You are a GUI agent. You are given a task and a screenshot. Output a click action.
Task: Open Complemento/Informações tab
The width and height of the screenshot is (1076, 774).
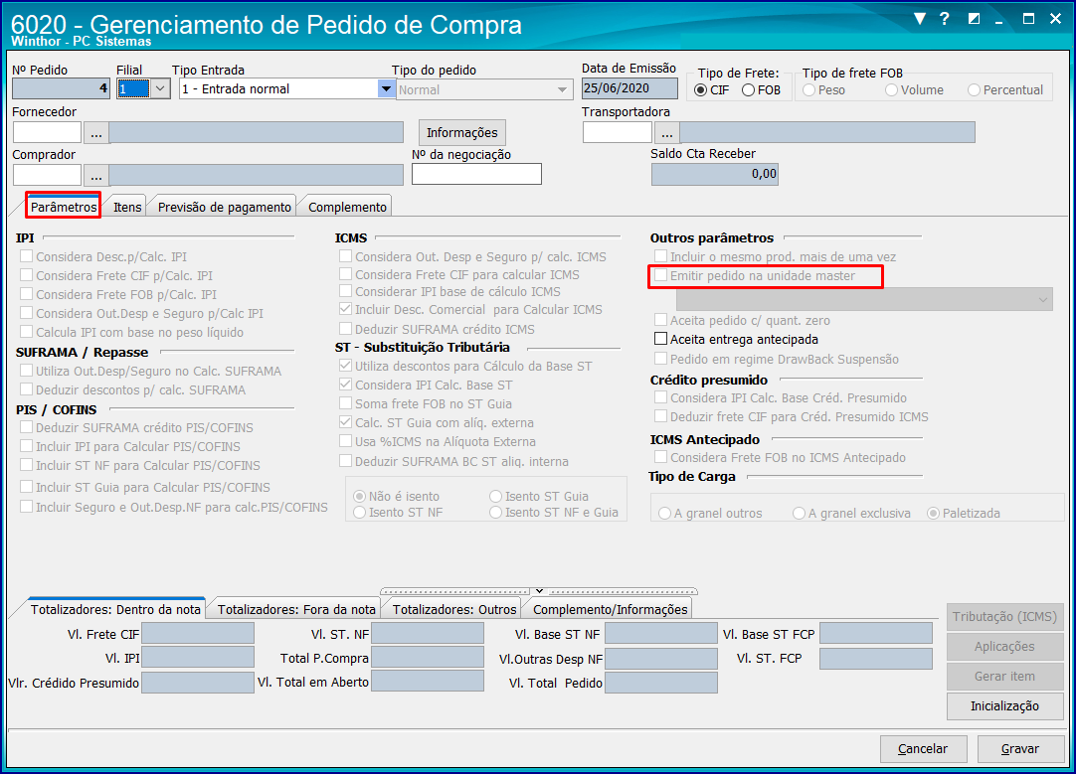610,609
